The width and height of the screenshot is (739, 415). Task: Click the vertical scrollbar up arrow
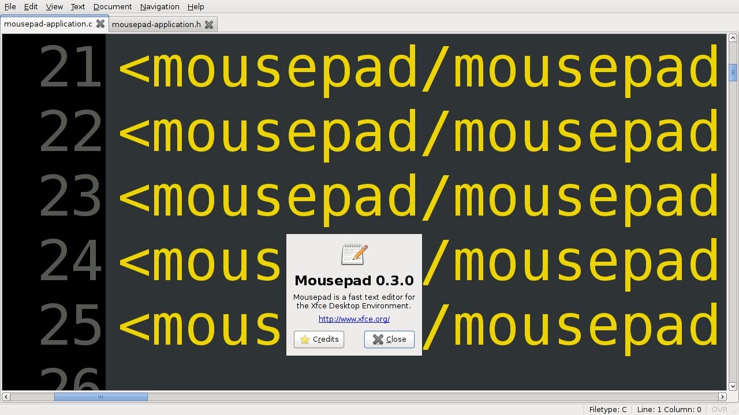[x=733, y=39]
